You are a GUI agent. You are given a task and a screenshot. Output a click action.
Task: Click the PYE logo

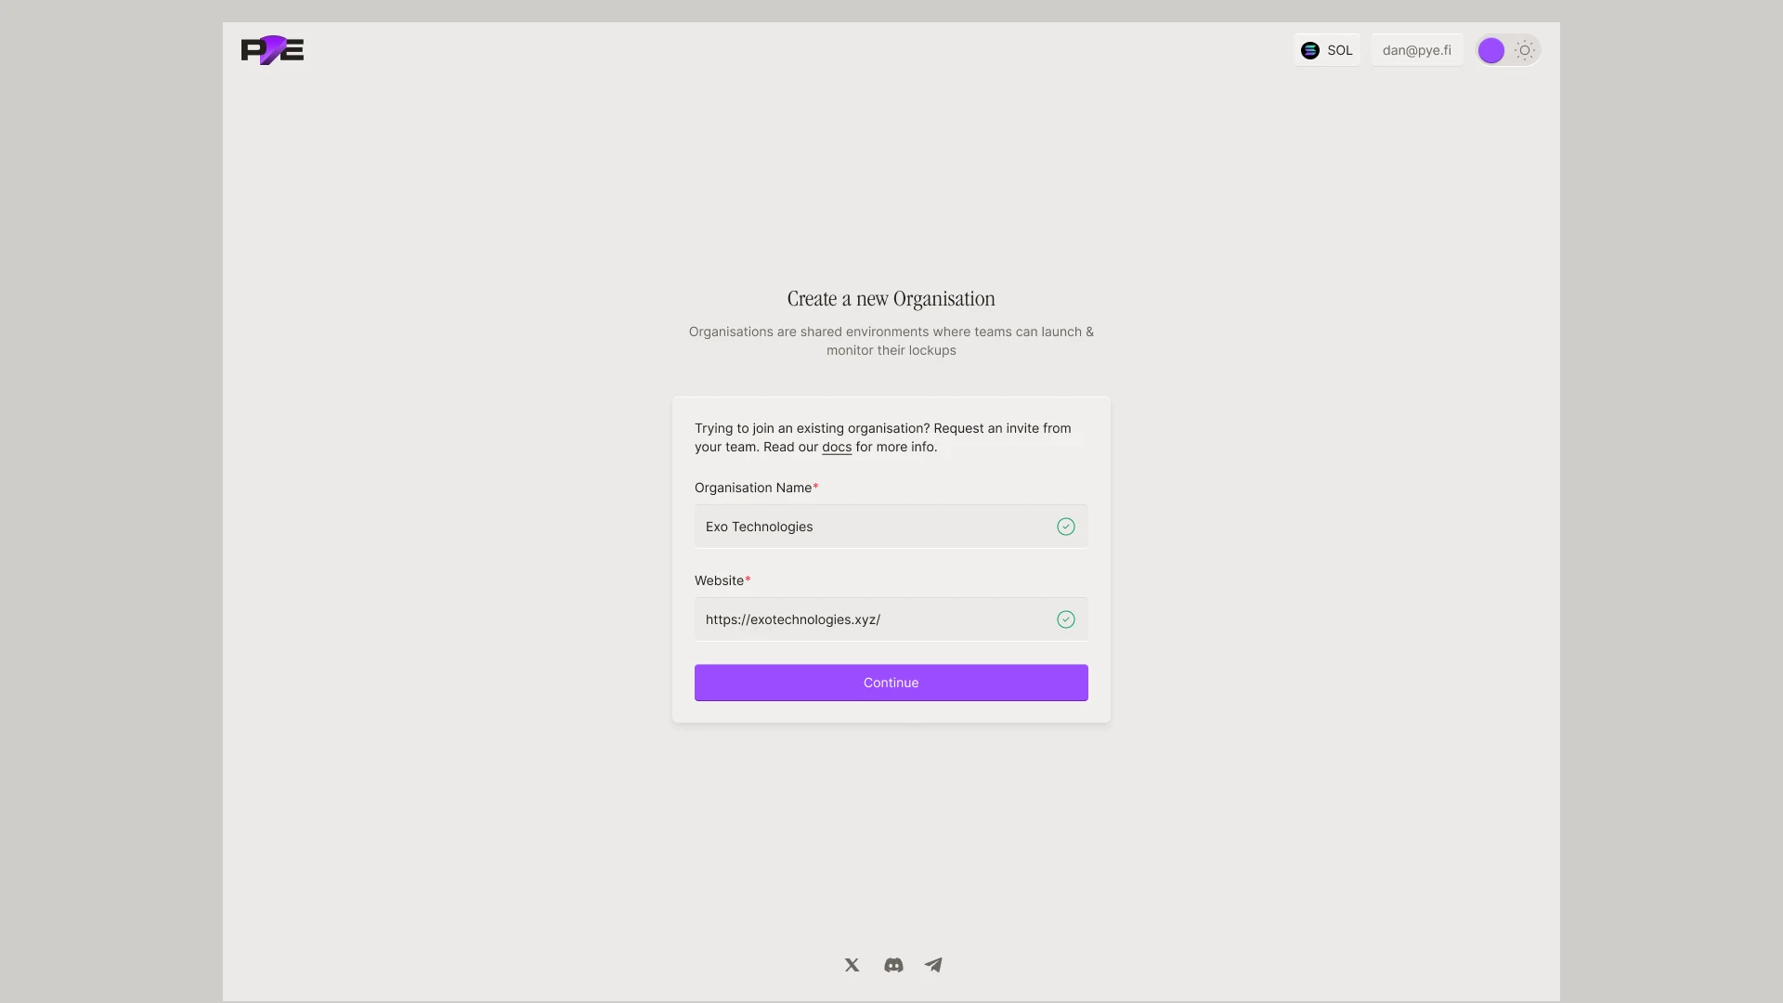(272, 50)
